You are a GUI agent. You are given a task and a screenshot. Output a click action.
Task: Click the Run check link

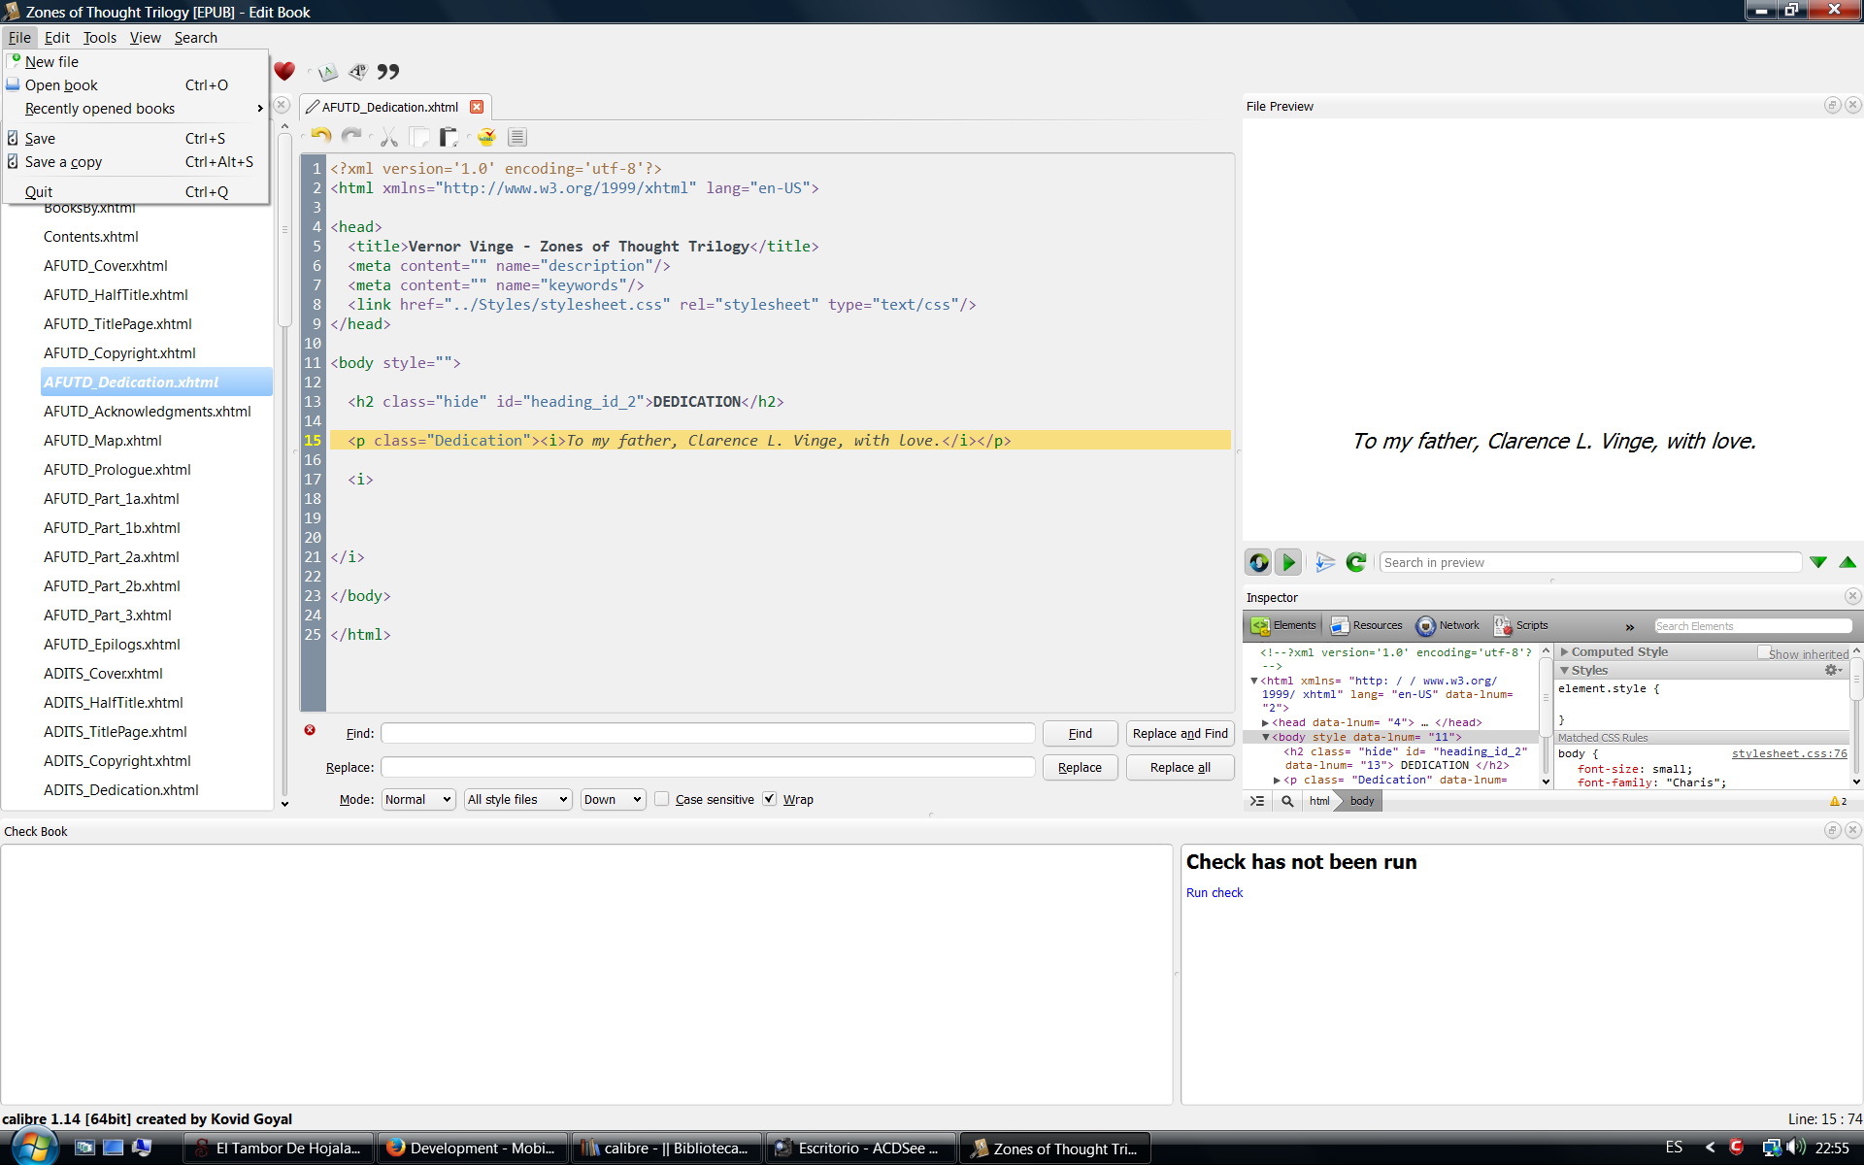[x=1214, y=892]
